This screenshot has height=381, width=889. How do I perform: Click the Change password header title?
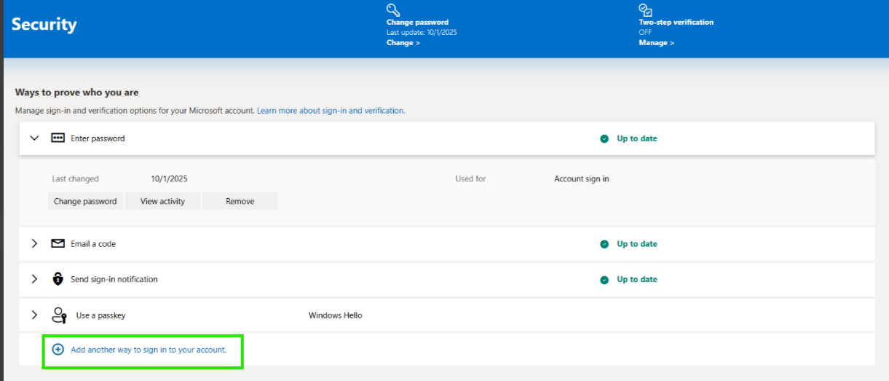click(417, 23)
